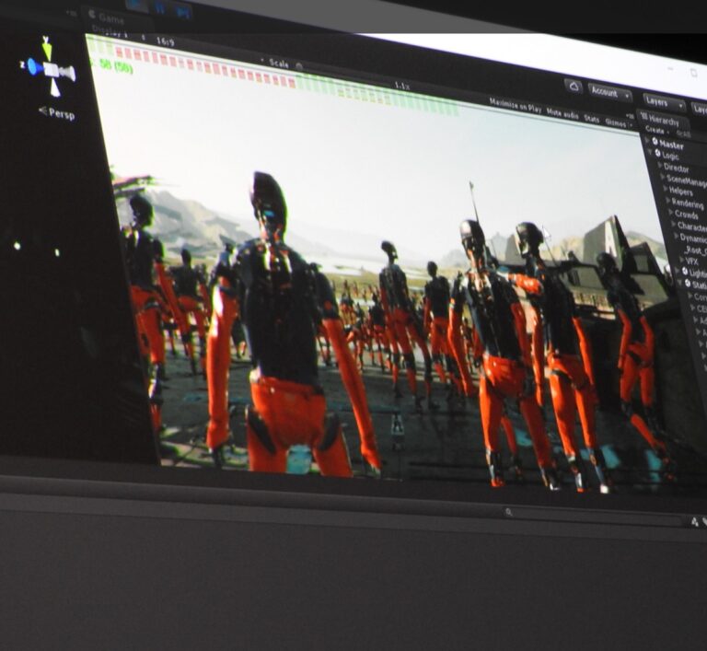Click the Hierarchy search field
The image size is (707, 651).
point(689,134)
